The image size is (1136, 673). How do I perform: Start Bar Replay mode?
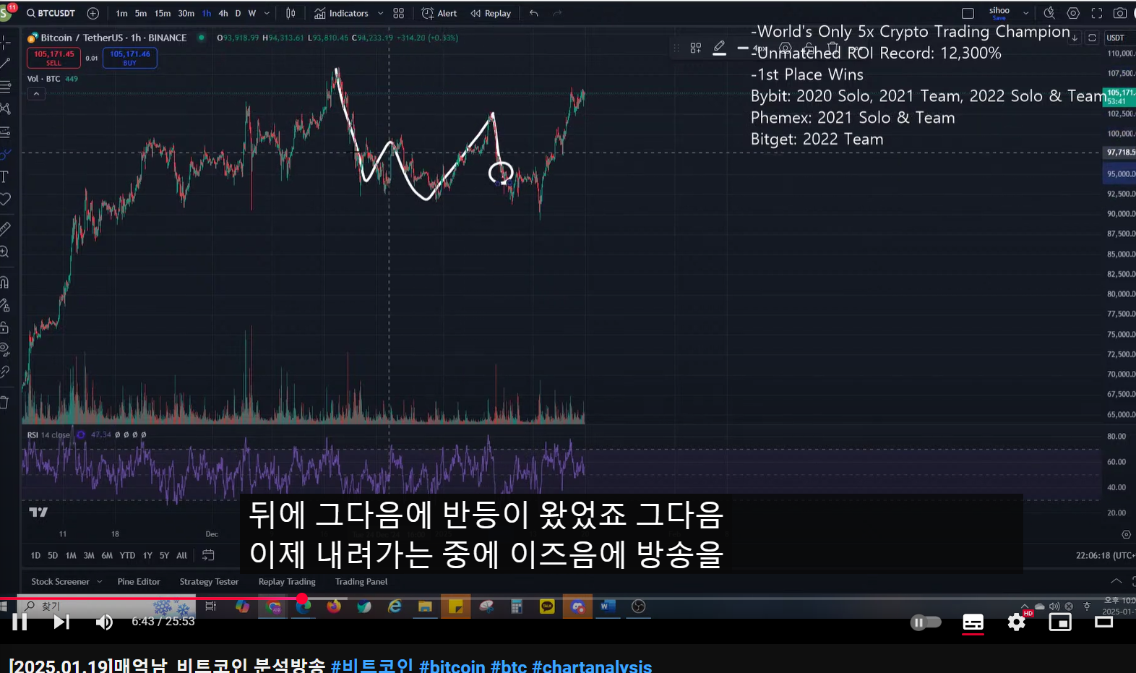pos(491,13)
